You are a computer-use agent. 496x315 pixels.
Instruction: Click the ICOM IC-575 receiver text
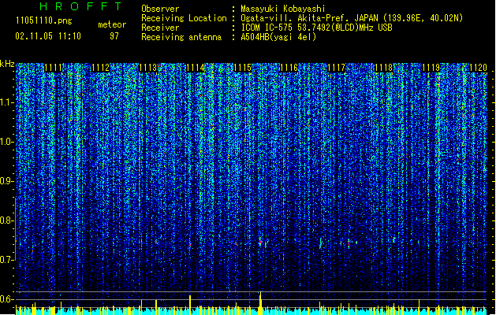[x=316, y=28]
